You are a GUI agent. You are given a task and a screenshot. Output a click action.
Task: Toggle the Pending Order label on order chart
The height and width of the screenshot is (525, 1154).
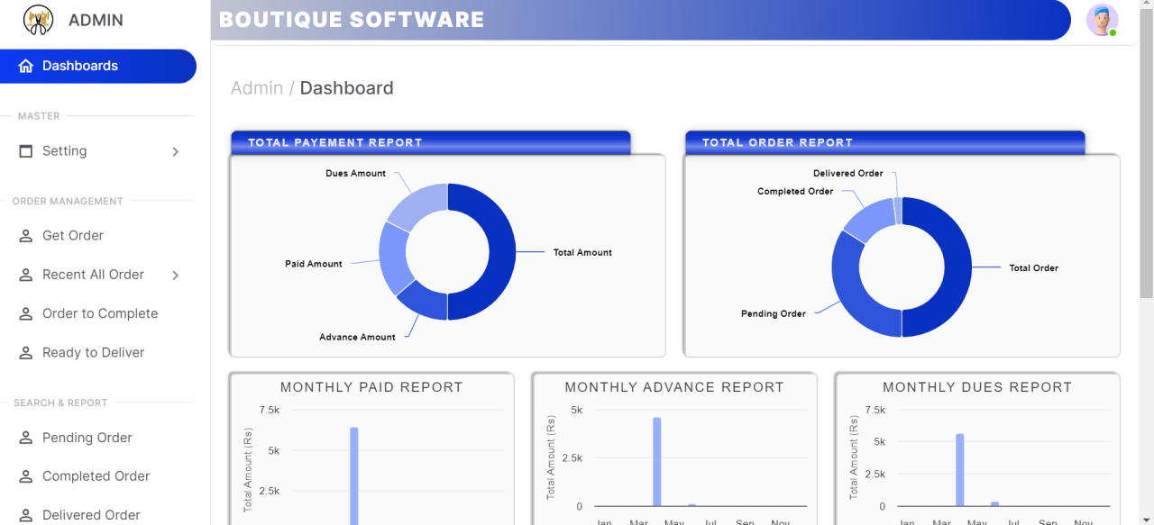coord(773,313)
